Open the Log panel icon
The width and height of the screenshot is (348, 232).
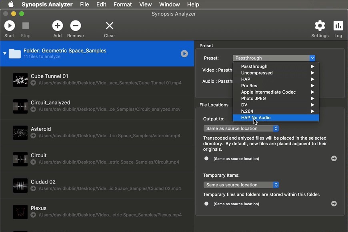[x=338, y=26]
